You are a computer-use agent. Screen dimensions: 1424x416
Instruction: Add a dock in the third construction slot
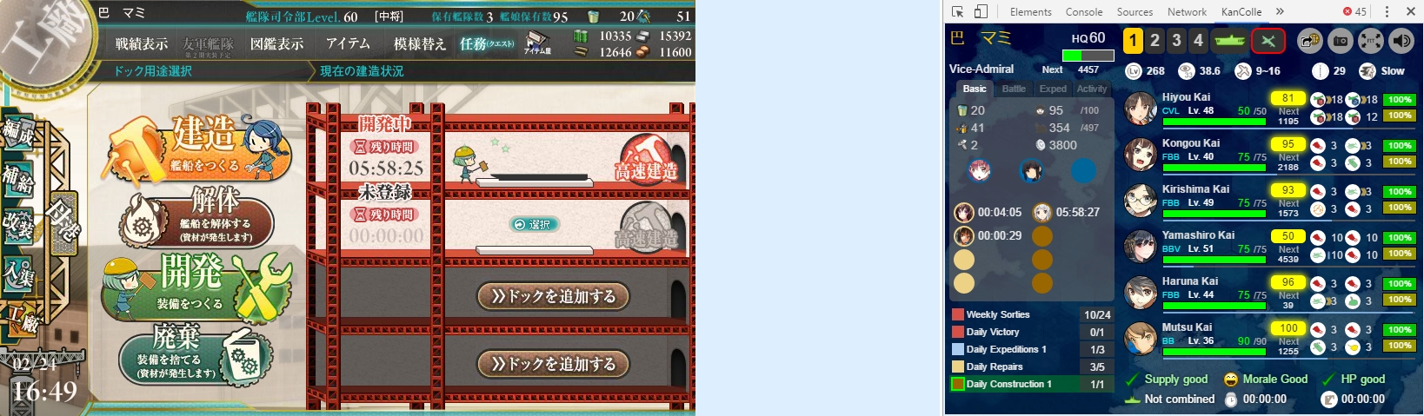[x=554, y=296]
